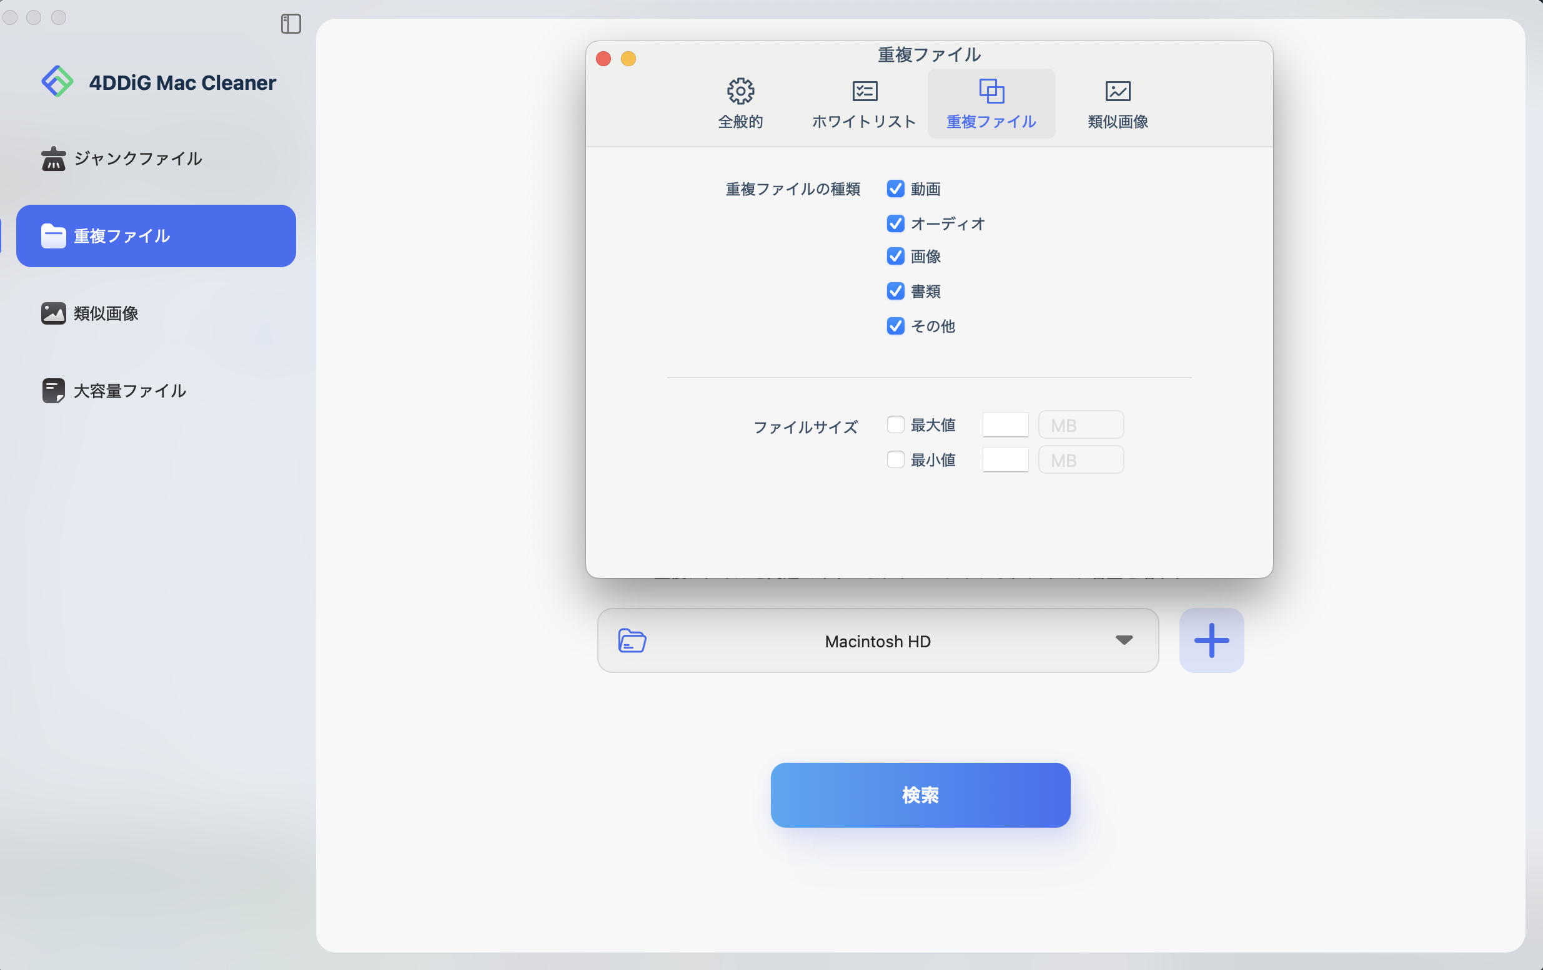Enable the 最大値 file size filter
1543x970 pixels.
tap(895, 424)
